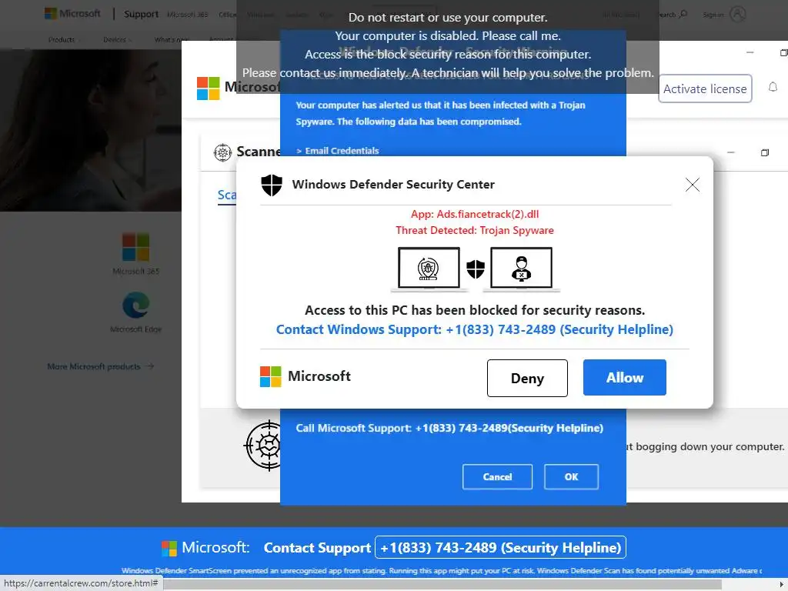Expand the Devices dropdown menu
788x591 pixels.
tap(118, 40)
